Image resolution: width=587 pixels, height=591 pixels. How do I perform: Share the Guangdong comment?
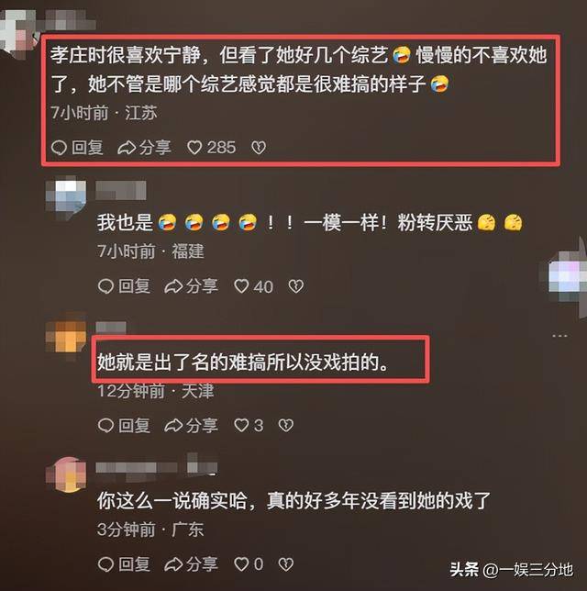[x=192, y=564]
